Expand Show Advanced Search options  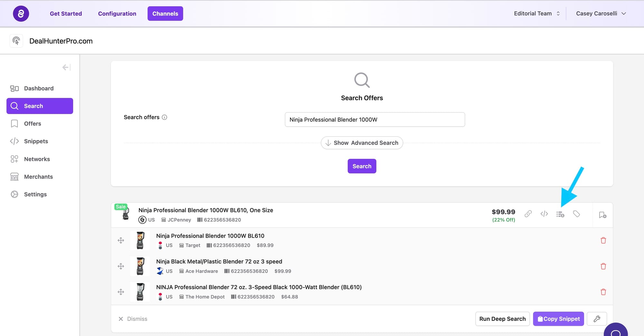pyautogui.click(x=362, y=143)
